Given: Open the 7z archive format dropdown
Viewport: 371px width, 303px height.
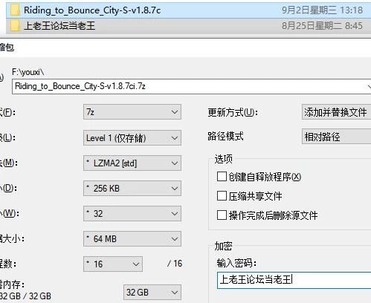Looking at the screenshot, I should [132, 112].
